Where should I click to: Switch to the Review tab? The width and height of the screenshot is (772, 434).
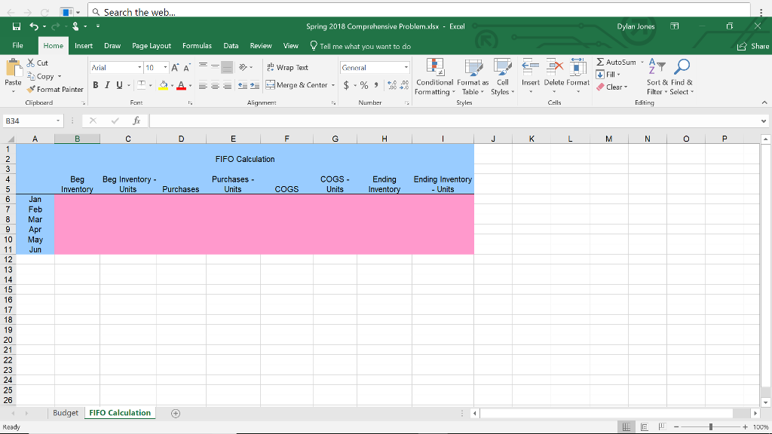[x=261, y=46]
